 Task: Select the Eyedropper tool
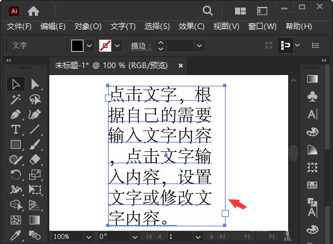click(x=16, y=235)
